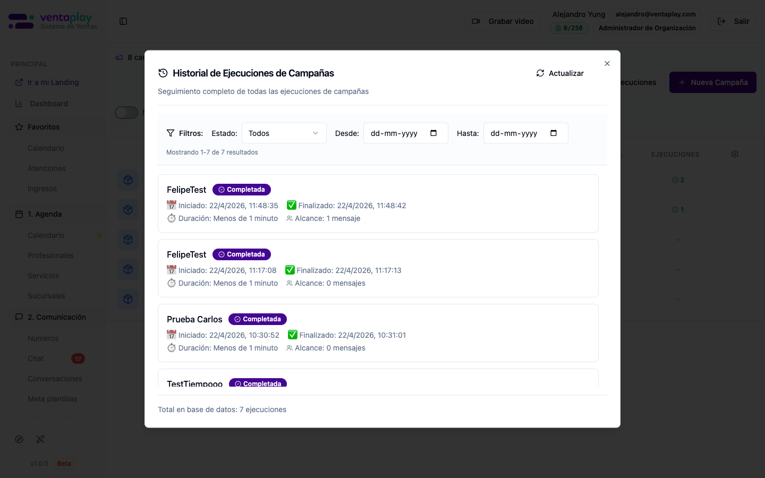Click the Grabar video button
The width and height of the screenshot is (765, 478).
pyautogui.click(x=503, y=21)
